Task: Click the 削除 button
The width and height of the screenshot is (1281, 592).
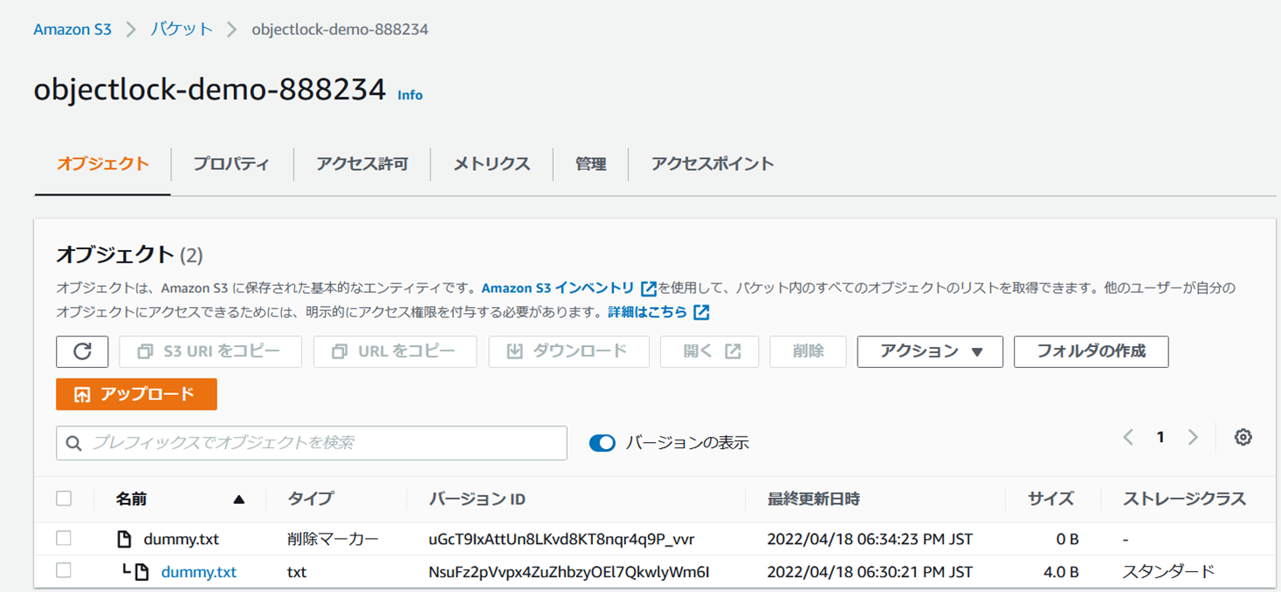Action: point(808,351)
